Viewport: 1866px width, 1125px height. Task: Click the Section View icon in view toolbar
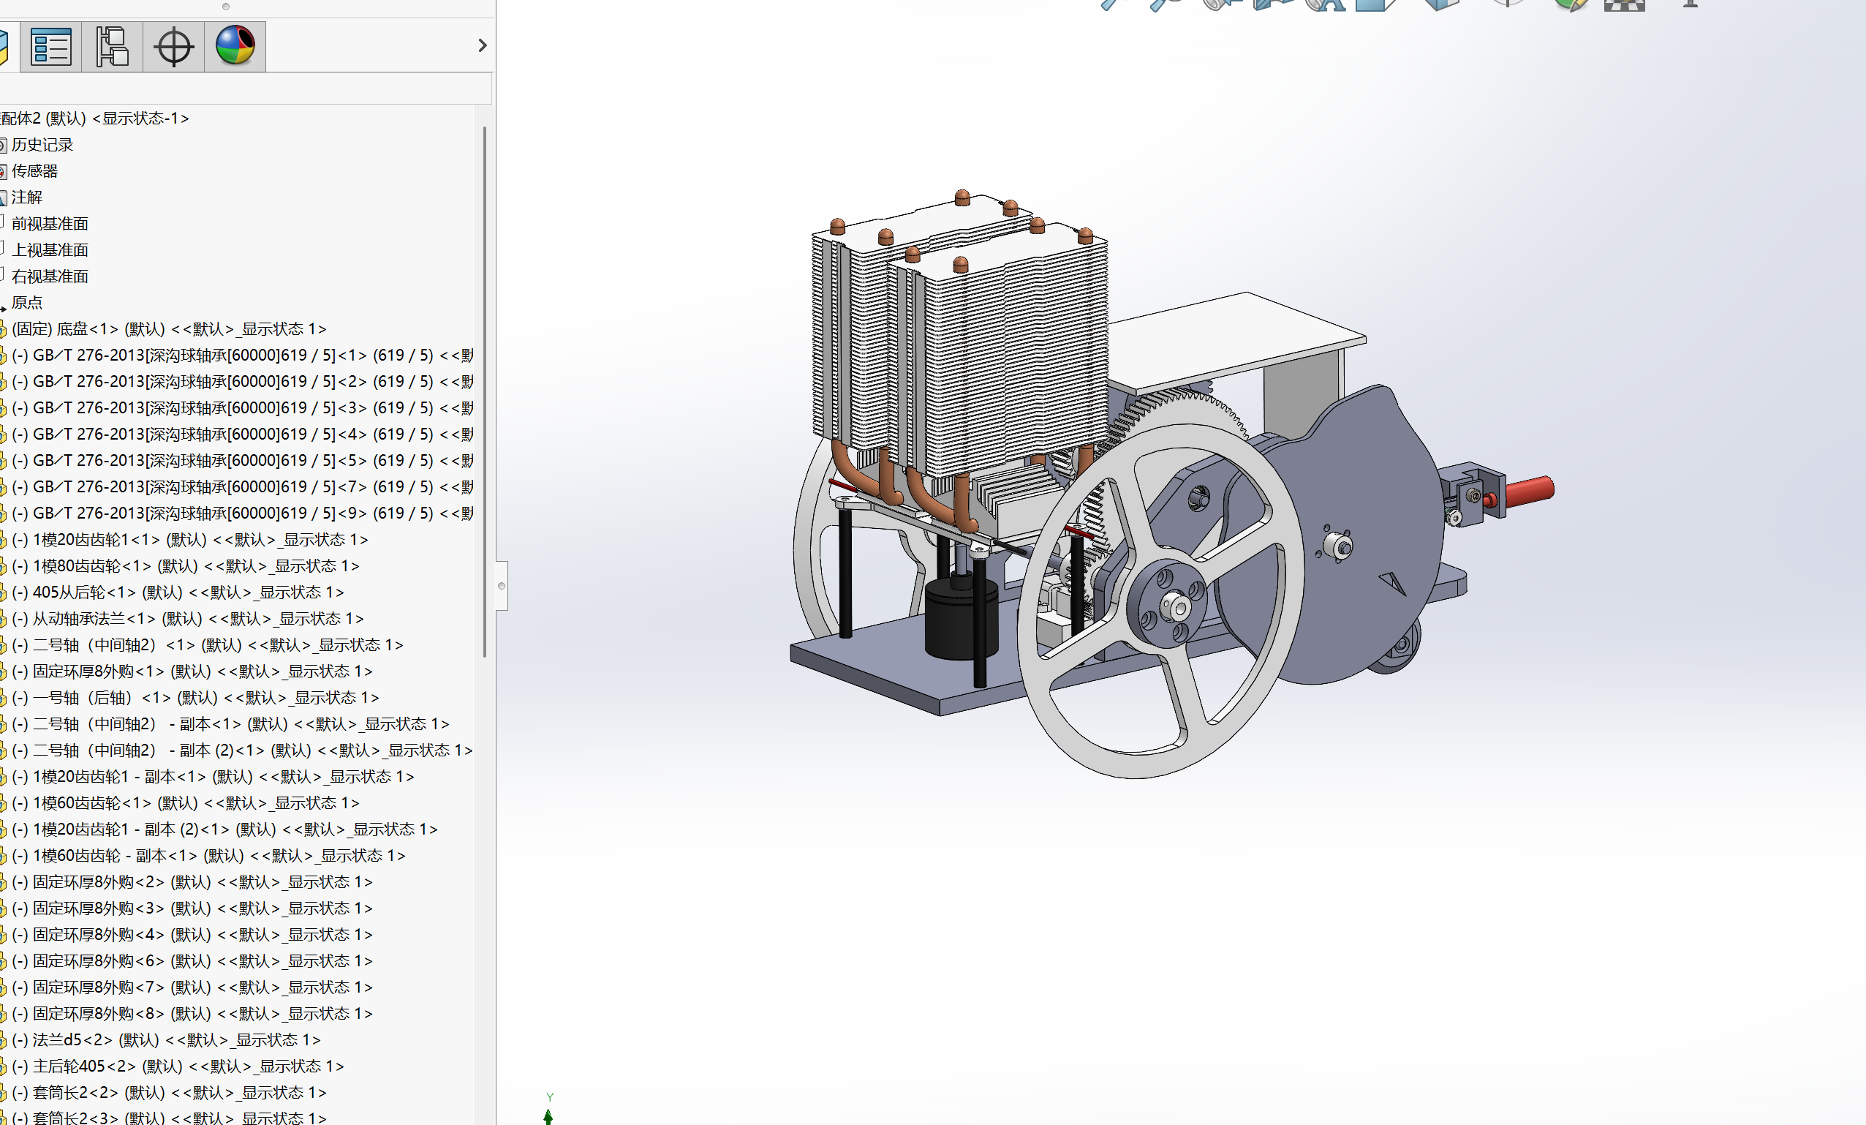(x=1272, y=4)
